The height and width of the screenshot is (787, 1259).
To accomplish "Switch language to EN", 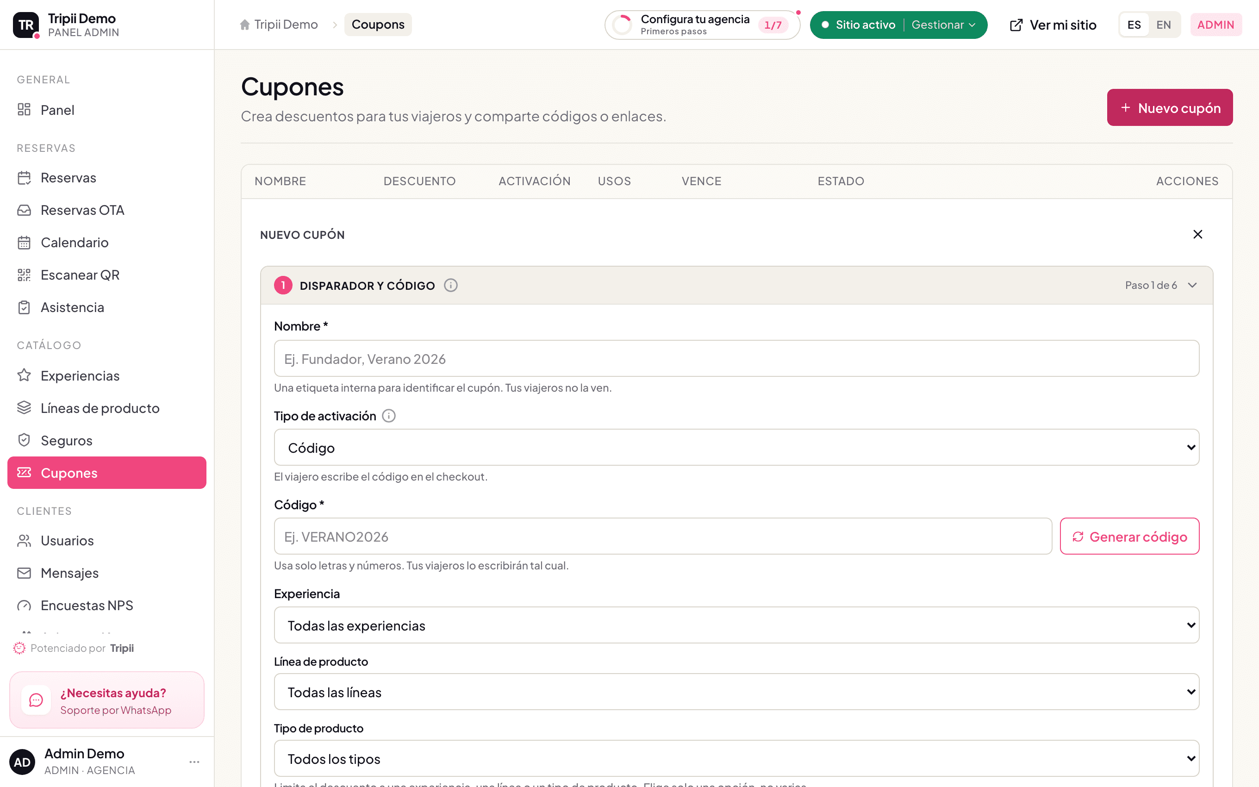I will pos(1164,25).
